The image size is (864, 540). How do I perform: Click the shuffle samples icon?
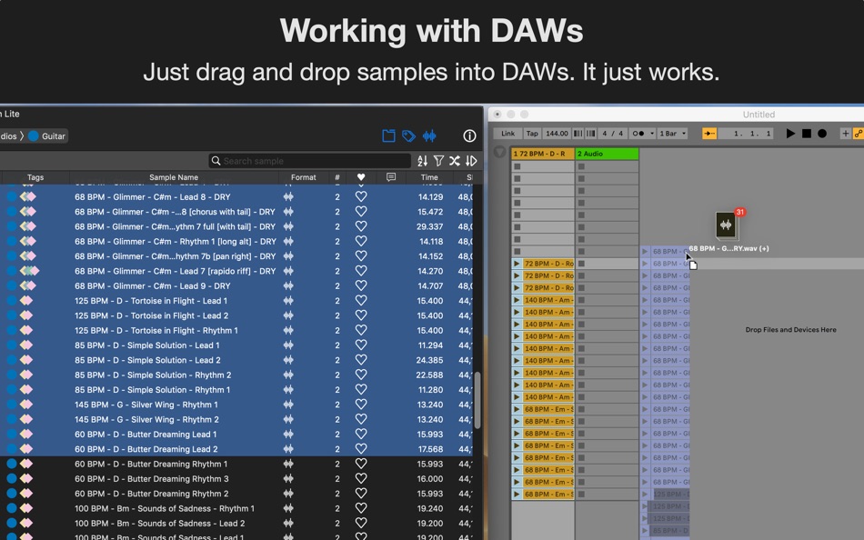click(455, 161)
